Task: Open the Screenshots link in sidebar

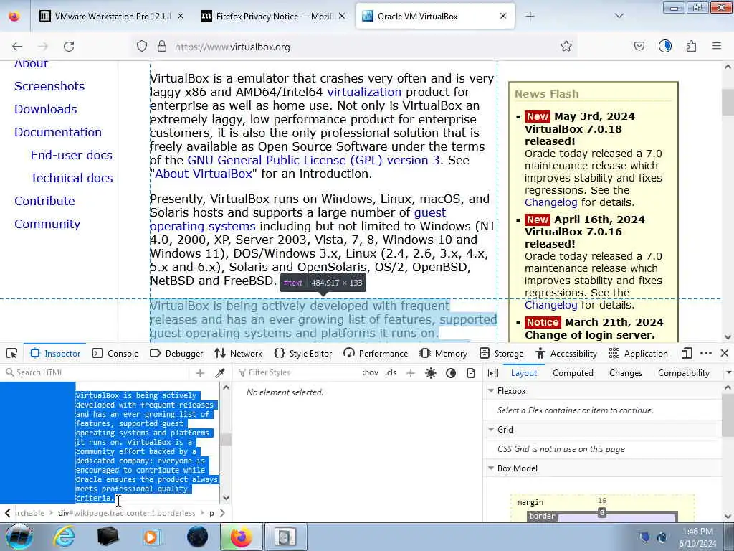Action: [49, 86]
